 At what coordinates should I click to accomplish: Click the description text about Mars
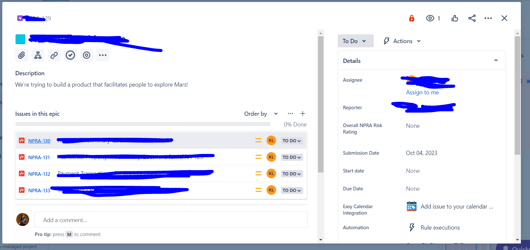(x=101, y=85)
